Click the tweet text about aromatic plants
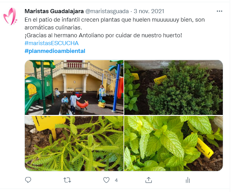 114,23
